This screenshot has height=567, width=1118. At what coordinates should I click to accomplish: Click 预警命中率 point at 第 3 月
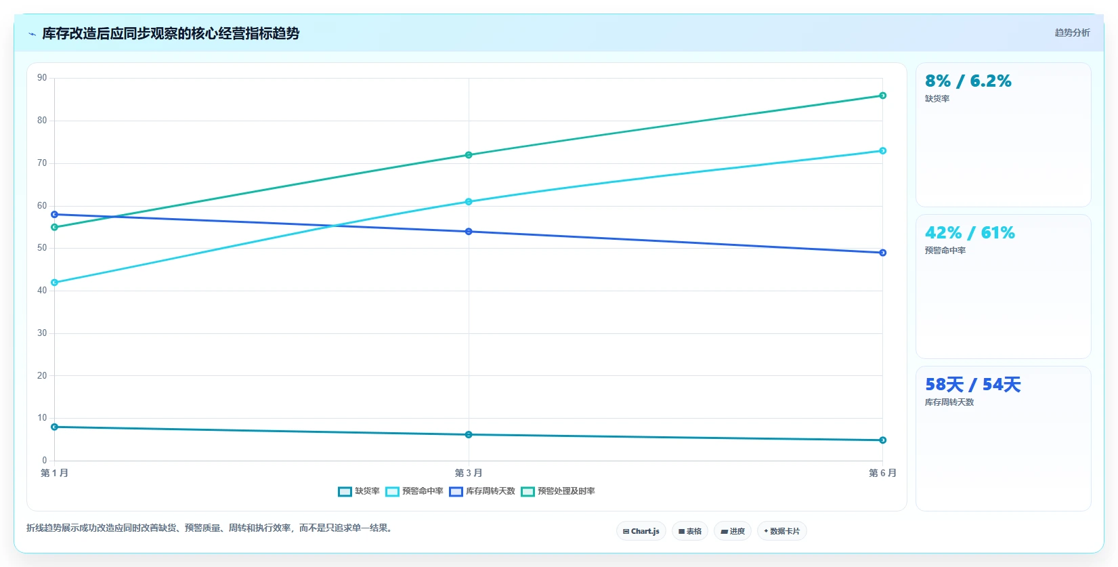click(x=469, y=202)
